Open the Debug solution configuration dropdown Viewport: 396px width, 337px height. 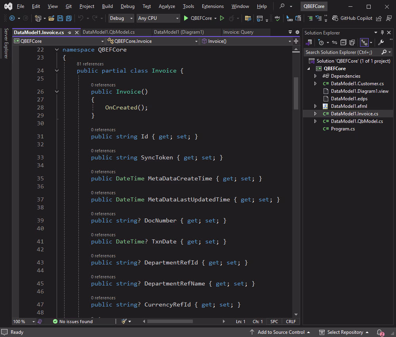click(121, 18)
